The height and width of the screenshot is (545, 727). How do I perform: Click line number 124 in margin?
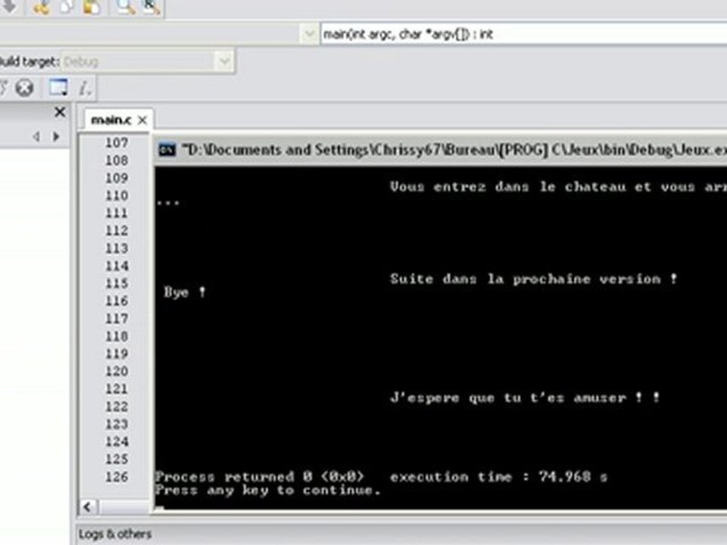(x=117, y=441)
